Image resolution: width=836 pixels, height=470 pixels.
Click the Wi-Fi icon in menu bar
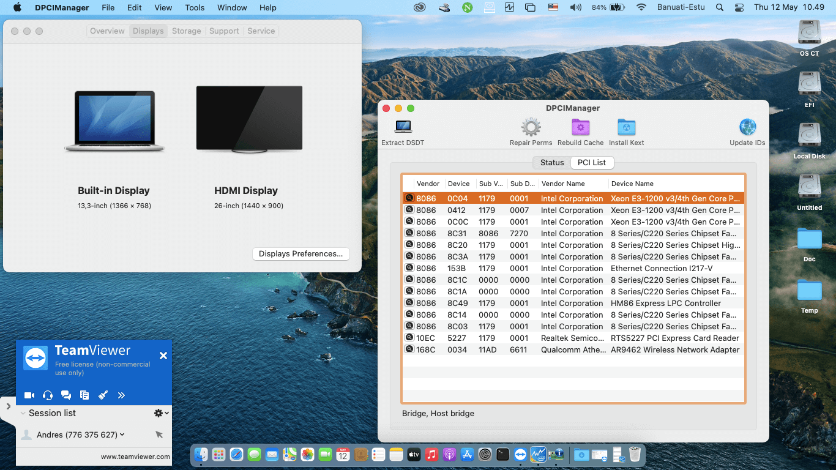tap(641, 7)
